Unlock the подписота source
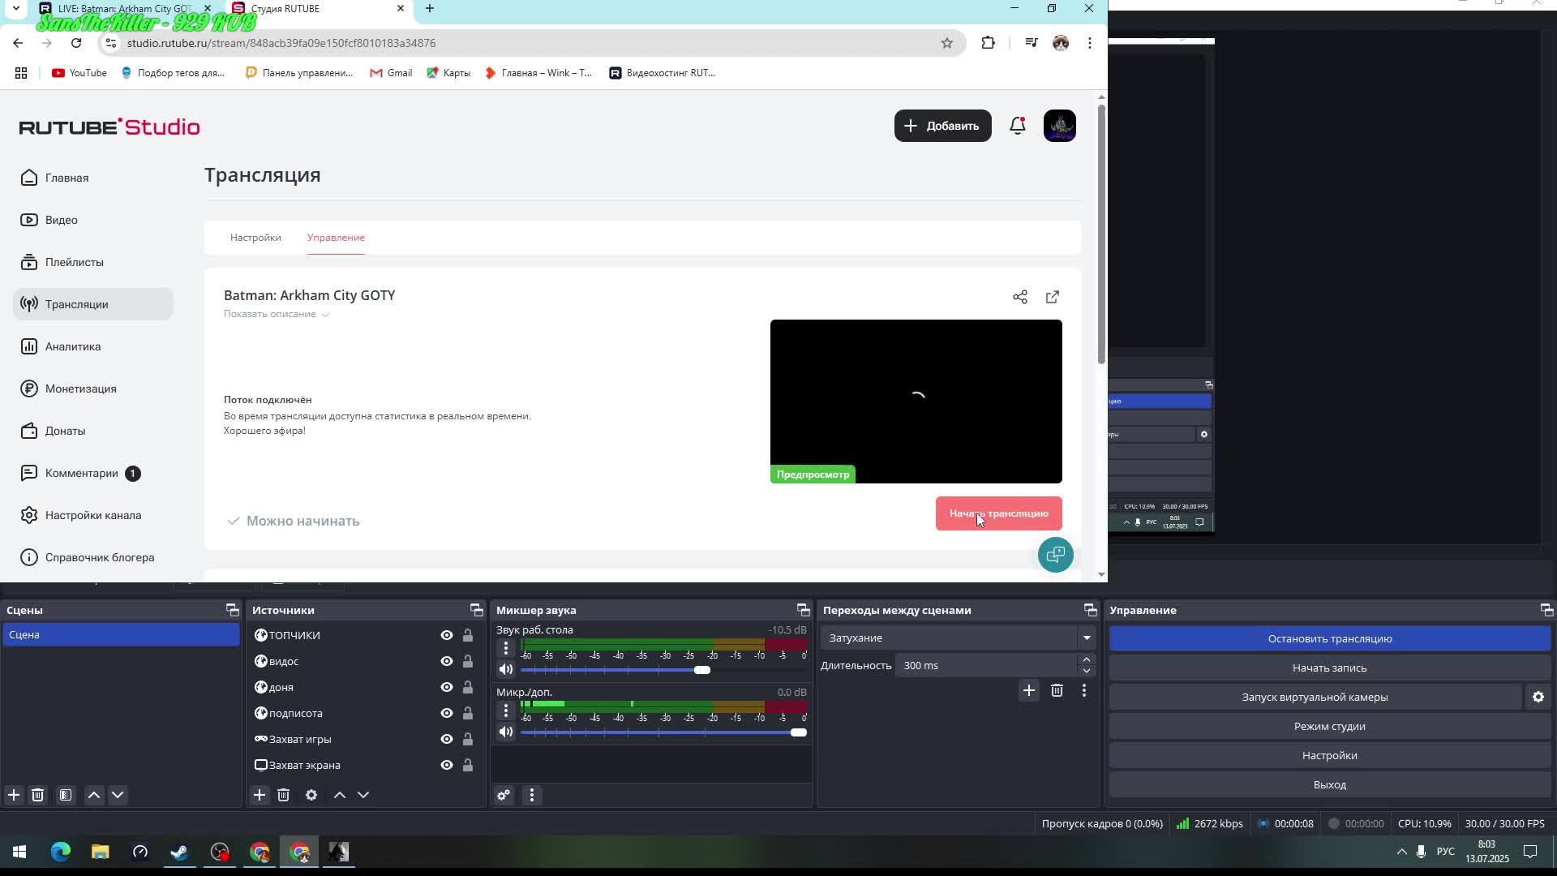Image resolution: width=1557 pixels, height=876 pixels. [468, 713]
